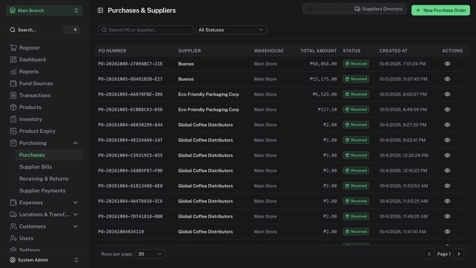The width and height of the screenshot is (476, 268).
Task: Expand the Locations & Transfers section
Action: pyautogui.click(x=44, y=214)
